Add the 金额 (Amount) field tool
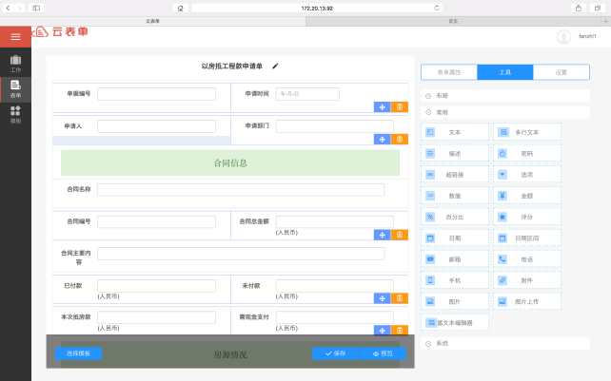Image resolution: width=611 pixels, height=381 pixels. point(527,196)
